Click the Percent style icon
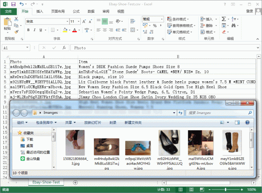Image resolution: width=262 pixels, height=193 pixels. click(x=155, y=26)
